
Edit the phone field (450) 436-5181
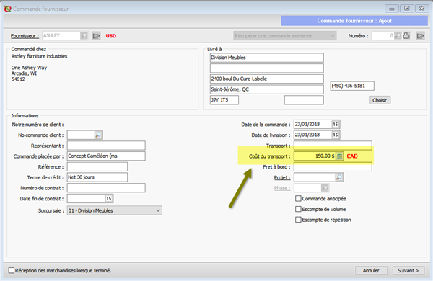click(x=352, y=86)
